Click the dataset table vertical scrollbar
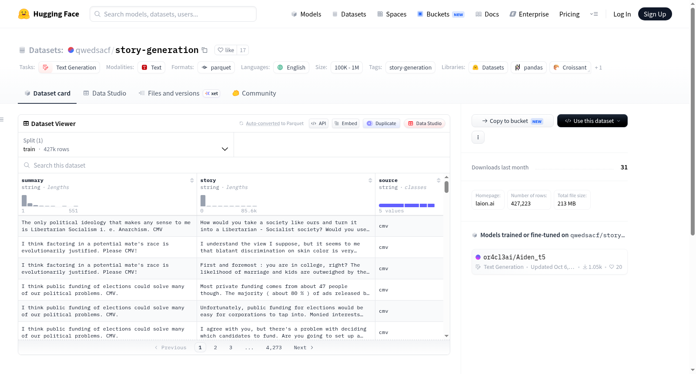 pyautogui.click(x=446, y=187)
